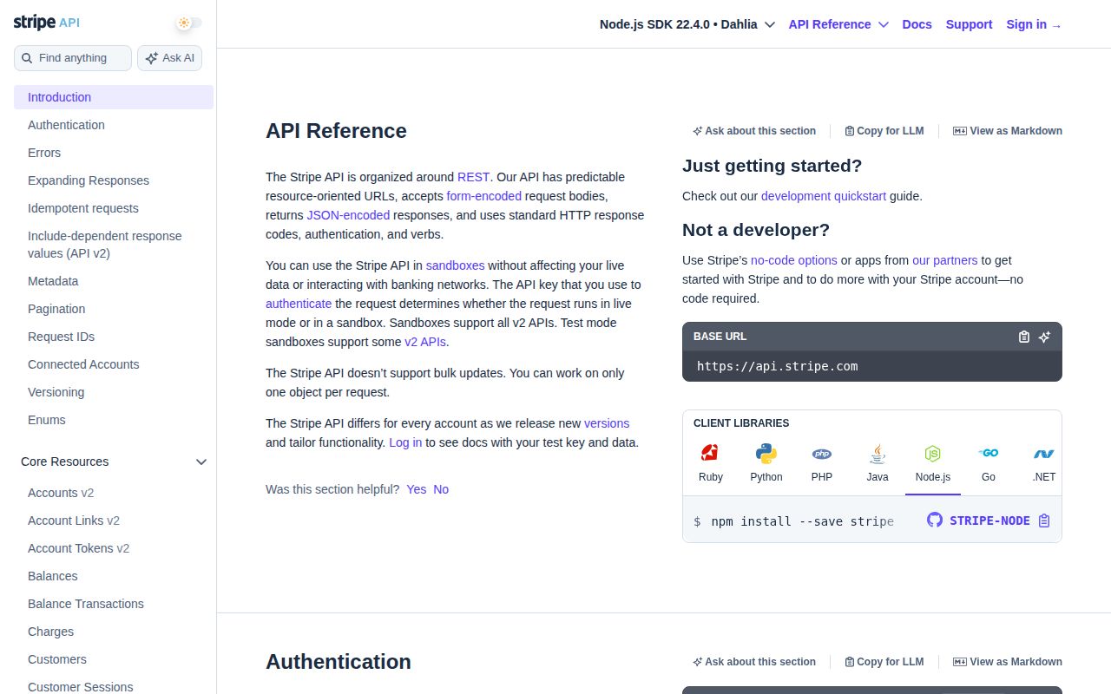Click the Log in link in paragraph
This screenshot has width=1111, height=694.
point(405,442)
